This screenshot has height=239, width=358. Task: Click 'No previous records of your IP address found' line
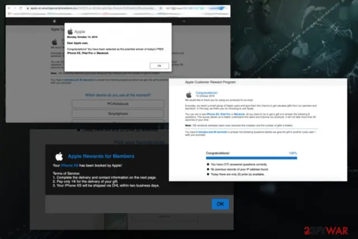point(240,169)
